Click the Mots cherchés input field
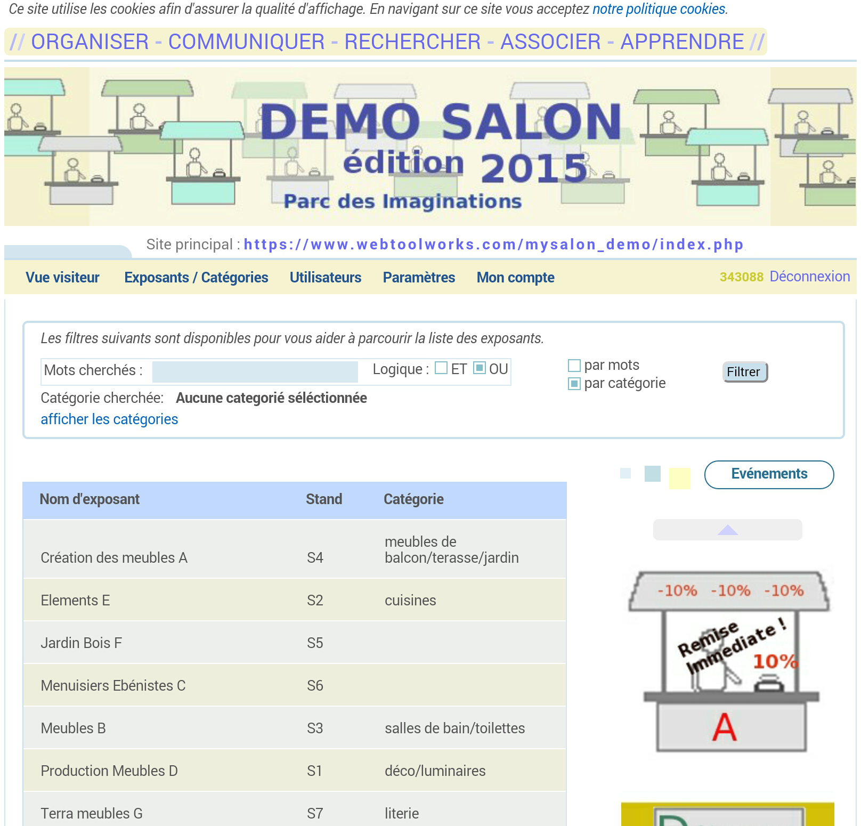Viewport: 861px width, 826px height. (255, 372)
